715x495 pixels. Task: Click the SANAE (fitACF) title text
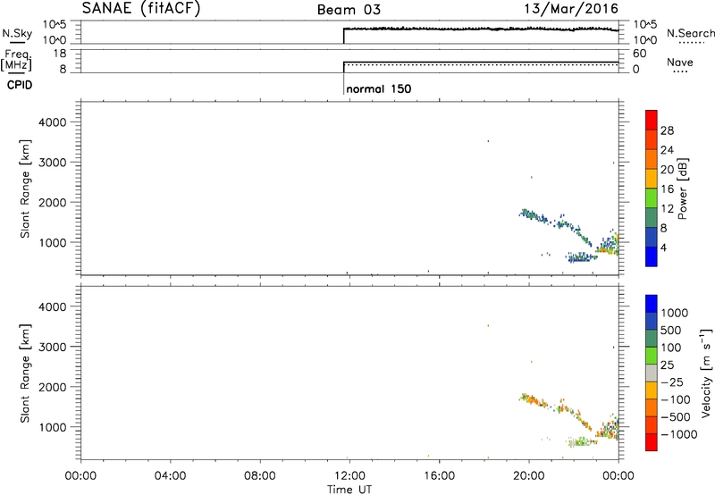141,9
